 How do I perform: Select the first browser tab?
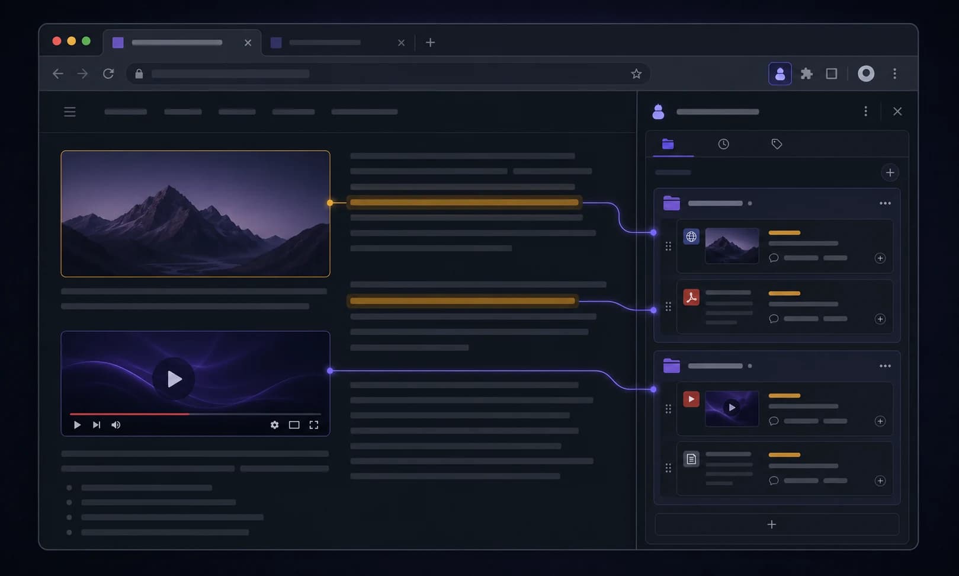tap(182, 43)
